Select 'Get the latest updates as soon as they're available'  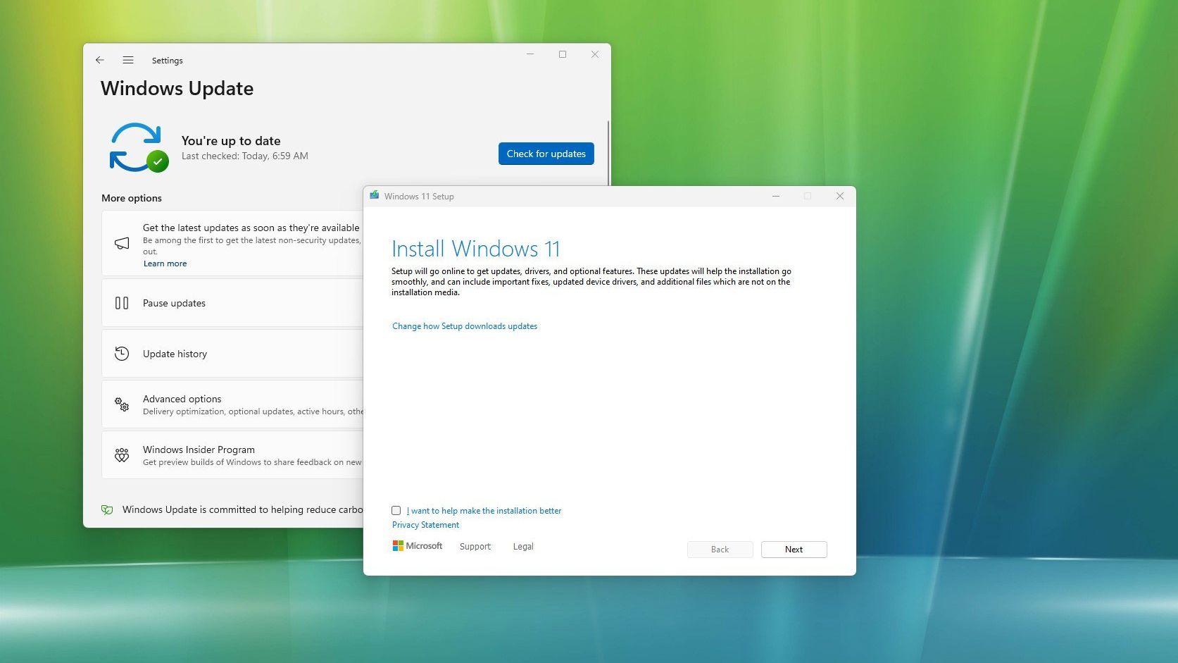tap(232, 243)
